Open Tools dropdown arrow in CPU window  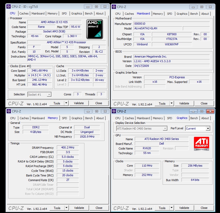tap(66, 103)
